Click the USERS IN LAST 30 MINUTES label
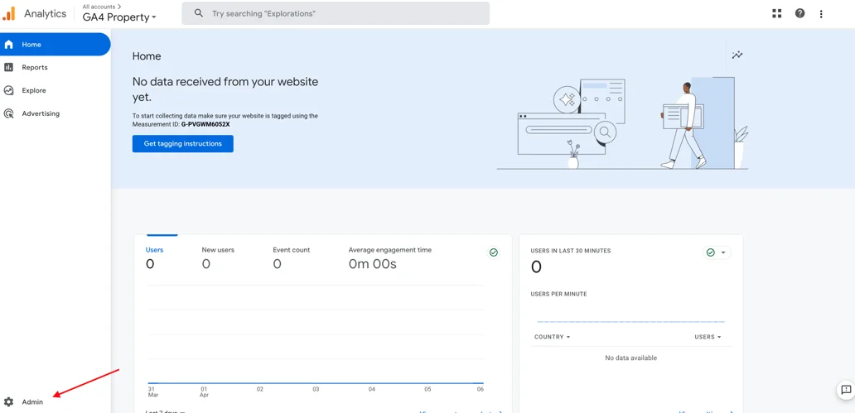The image size is (855, 413). 570,251
